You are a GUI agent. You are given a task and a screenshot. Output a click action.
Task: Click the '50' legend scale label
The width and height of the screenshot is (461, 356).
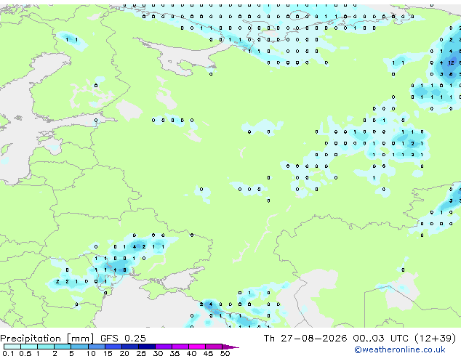point(225,353)
